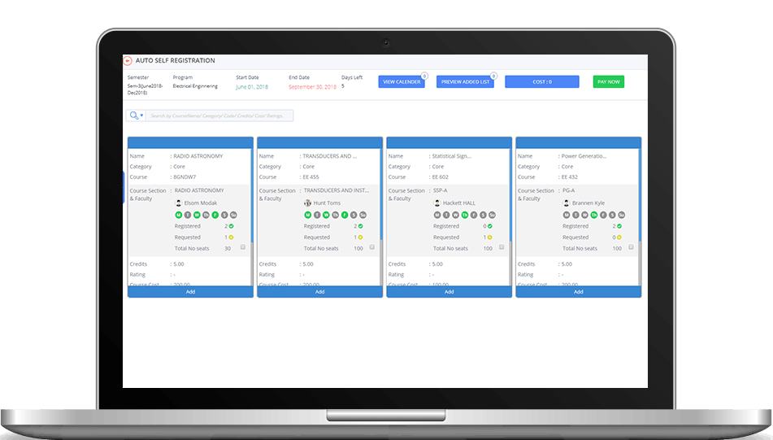
Task: Click the Electrical Enginnering program value
Action: pos(195,86)
